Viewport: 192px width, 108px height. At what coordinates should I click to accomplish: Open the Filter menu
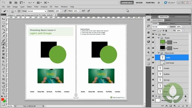click(x=36, y=7)
